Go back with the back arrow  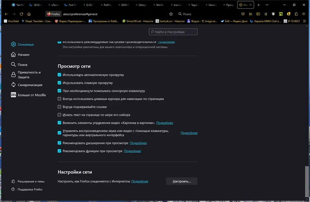(x=6, y=14)
